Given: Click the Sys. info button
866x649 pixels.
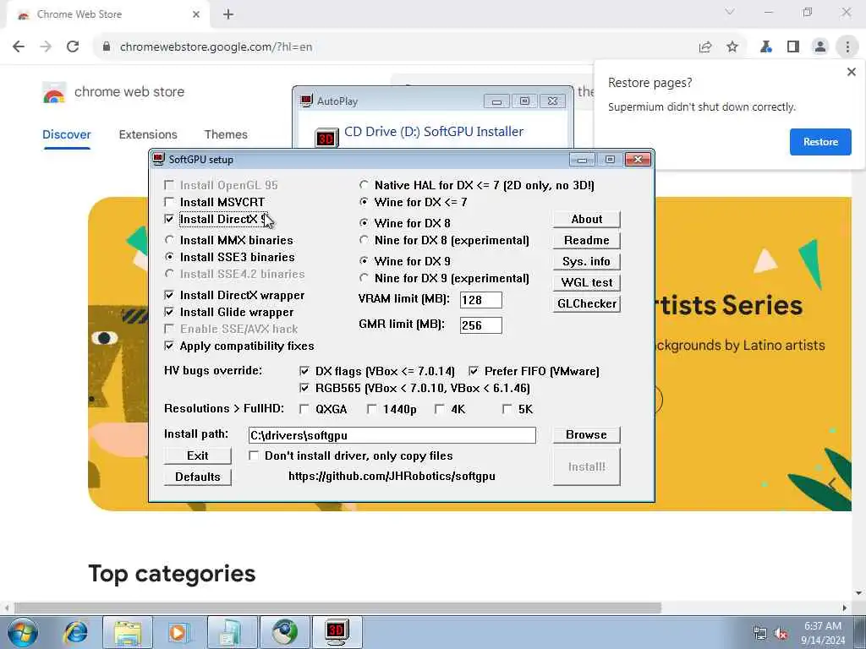Looking at the screenshot, I should (587, 262).
